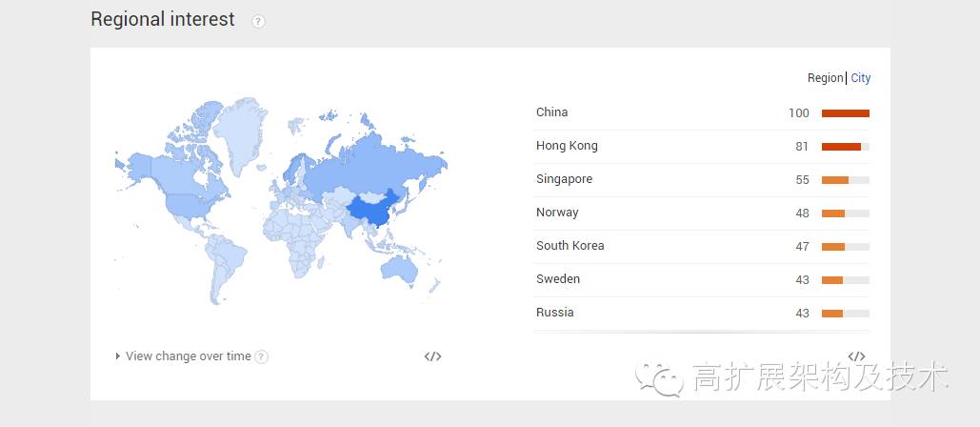The height and width of the screenshot is (427, 980).
Task: Click Hong Kong's interest bar
Action: click(841, 147)
